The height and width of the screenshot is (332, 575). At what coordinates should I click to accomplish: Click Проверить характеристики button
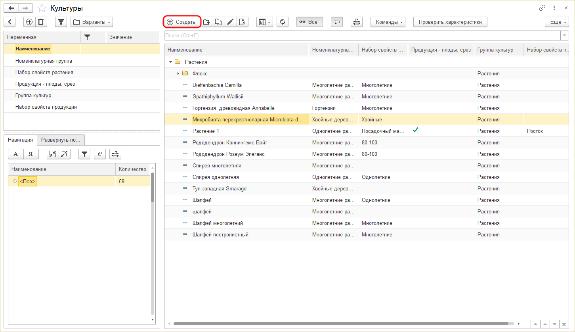[x=450, y=22]
